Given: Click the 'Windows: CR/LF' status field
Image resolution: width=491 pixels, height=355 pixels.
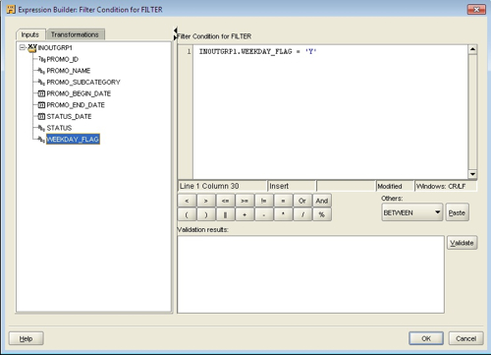Looking at the screenshot, I should coord(446,186).
